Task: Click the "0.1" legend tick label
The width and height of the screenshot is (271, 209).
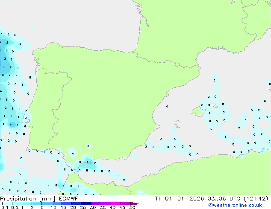Action: pos(5,207)
